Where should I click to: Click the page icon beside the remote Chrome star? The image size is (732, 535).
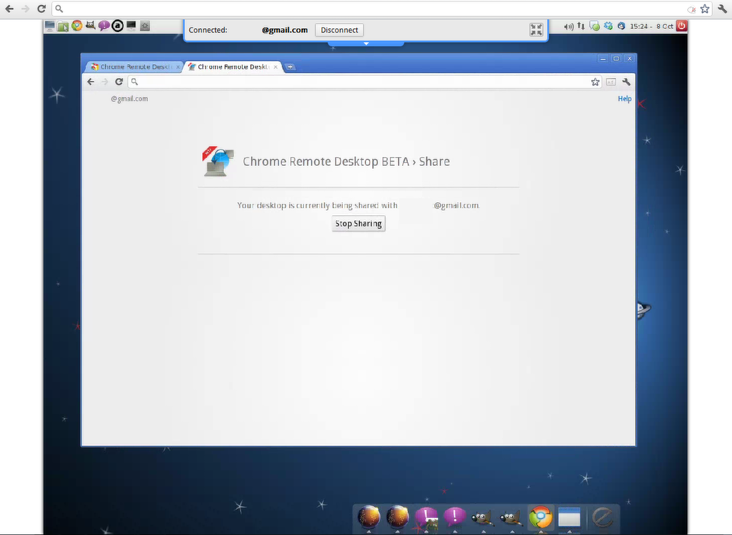point(611,82)
